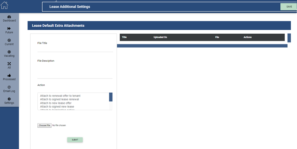Screen dimensions: 297x149
Task: Click the 'No file chosen' label
Action: (x=59, y=125)
